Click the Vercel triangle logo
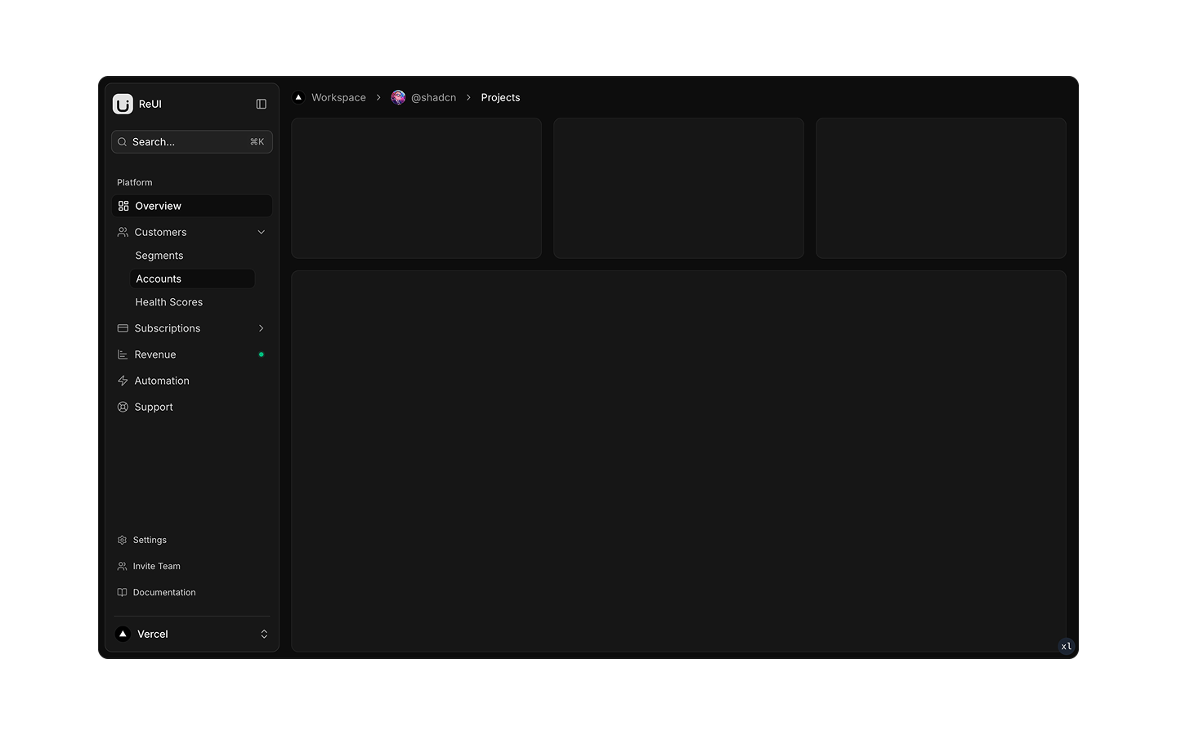This screenshot has width=1177, height=735. pyautogui.click(x=123, y=634)
